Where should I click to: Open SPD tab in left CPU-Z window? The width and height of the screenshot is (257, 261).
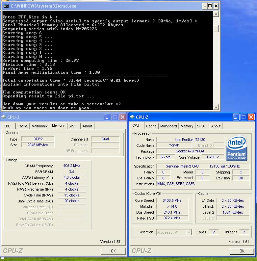[x=72, y=126]
